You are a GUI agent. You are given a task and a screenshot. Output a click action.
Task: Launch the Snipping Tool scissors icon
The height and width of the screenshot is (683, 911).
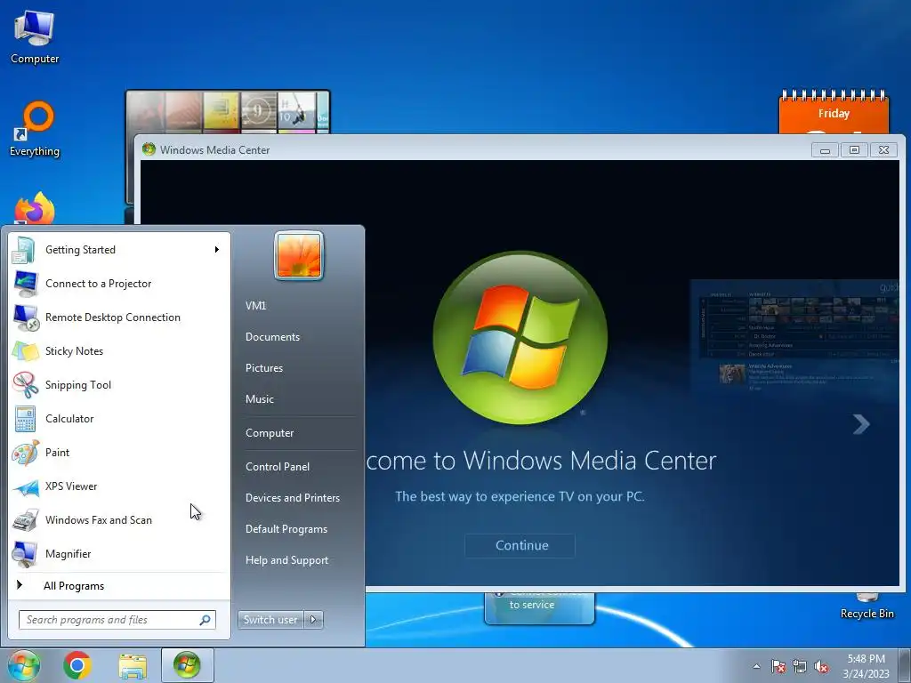pos(25,385)
